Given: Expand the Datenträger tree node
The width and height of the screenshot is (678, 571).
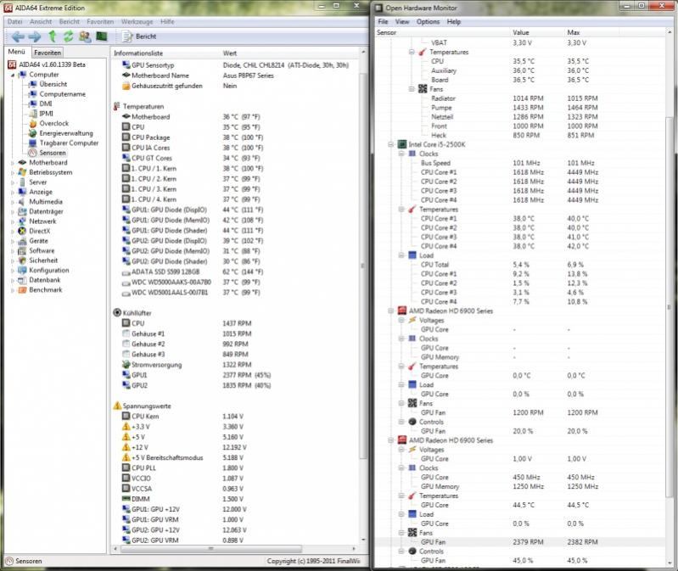Looking at the screenshot, I should pos(13,212).
